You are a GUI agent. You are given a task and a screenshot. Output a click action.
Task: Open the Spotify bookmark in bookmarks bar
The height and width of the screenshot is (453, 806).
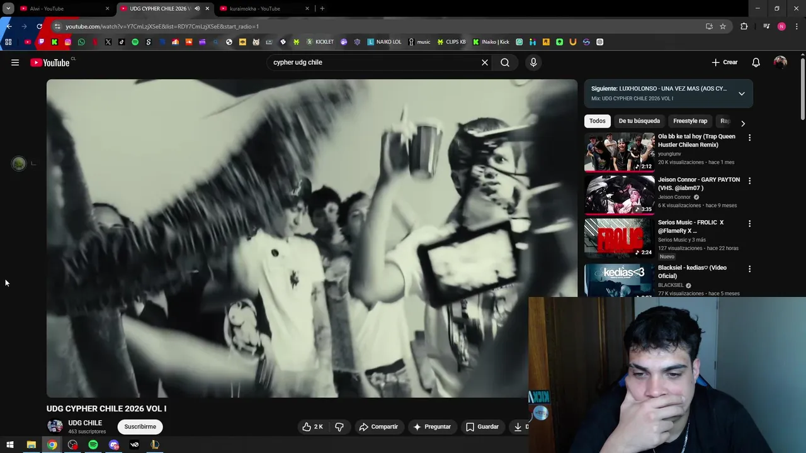coord(135,42)
